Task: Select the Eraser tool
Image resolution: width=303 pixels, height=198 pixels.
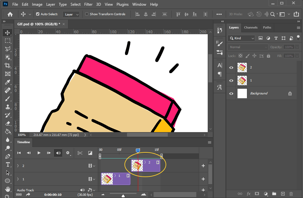Action: click(x=8, y=123)
